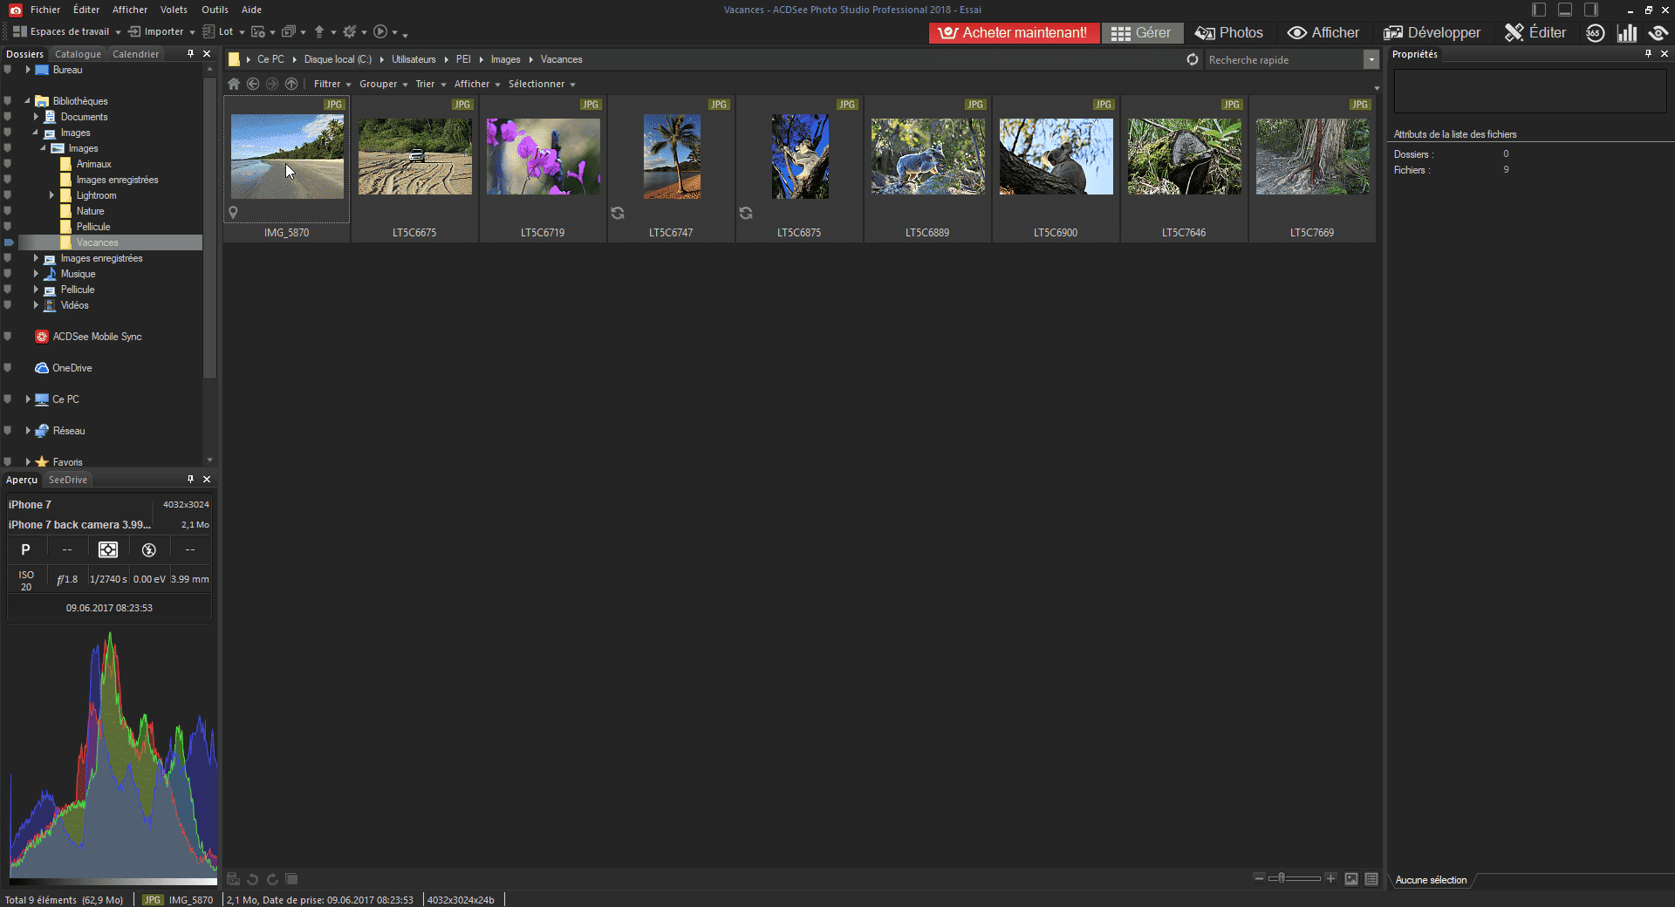The width and height of the screenshot is (1675, 907).
Task: Switch to Développer mode
Action: 1432,33
